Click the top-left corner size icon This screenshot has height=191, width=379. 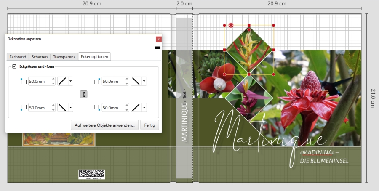24,81
